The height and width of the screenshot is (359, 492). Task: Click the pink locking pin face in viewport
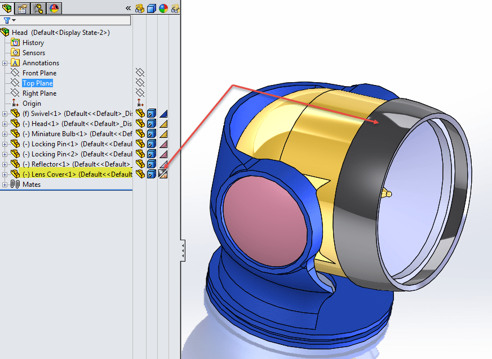pos(265,222)
